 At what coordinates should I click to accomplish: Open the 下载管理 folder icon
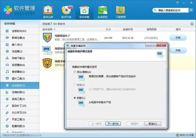(x=121, y=12)
